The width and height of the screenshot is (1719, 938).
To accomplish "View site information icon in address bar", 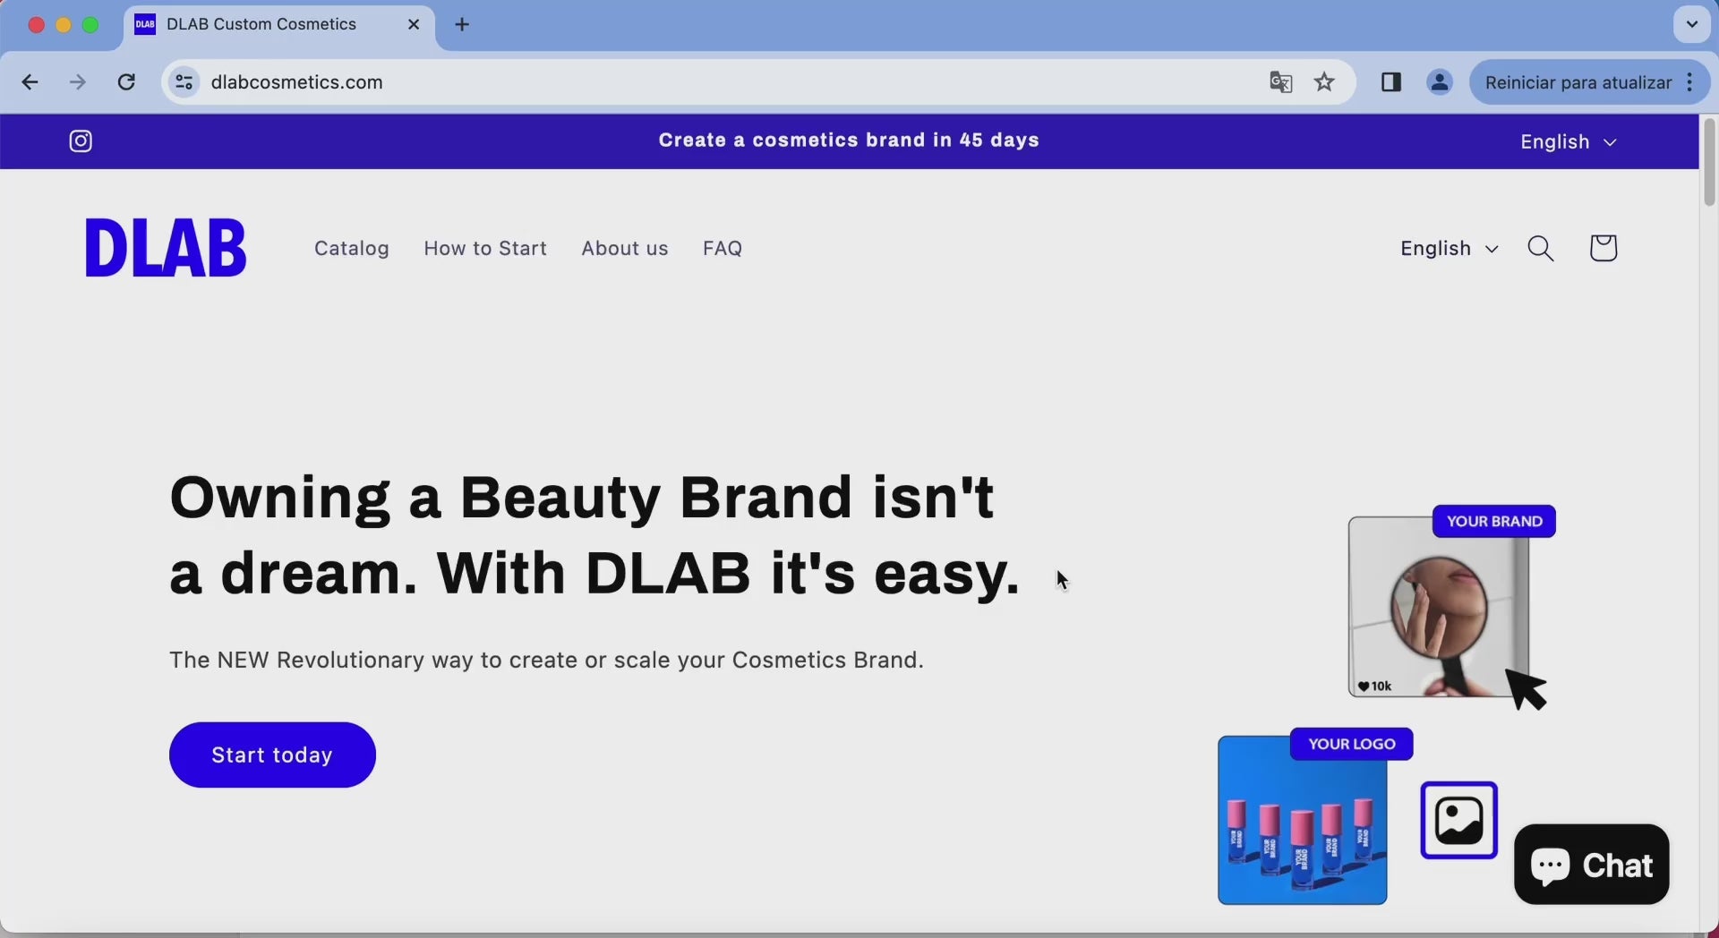I will 184,82.
